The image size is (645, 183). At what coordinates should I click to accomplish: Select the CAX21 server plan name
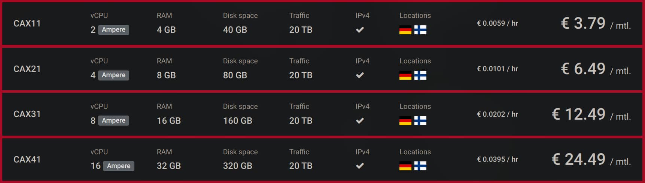point(27,69)
